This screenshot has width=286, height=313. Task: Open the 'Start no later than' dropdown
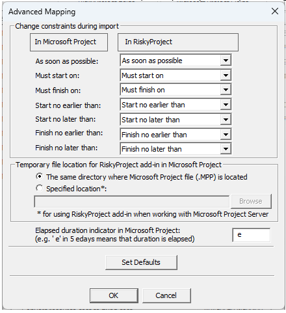click(x=226, y=120)
